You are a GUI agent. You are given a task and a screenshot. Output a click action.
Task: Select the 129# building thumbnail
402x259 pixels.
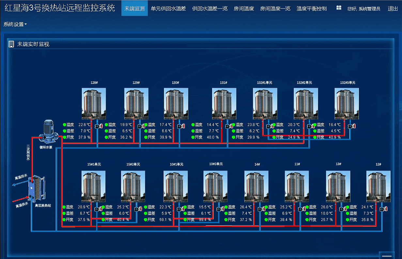(136, 104)
